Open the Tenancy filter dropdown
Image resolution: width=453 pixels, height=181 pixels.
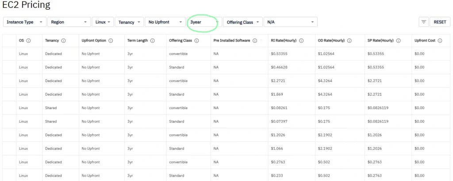[129, 22]
